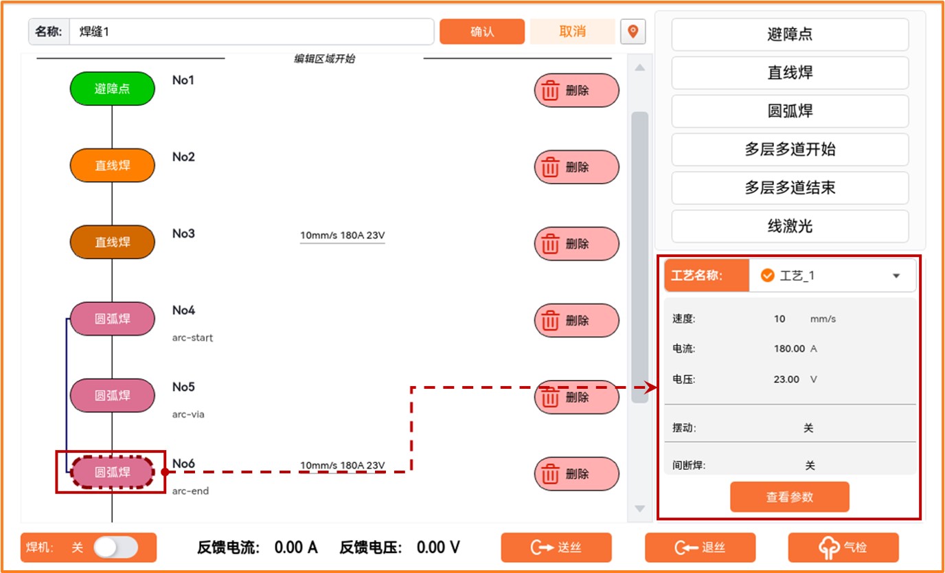Viewport: 945px width, 573px height.
Task: Click the trash icon in row No3
Action: 550,244
